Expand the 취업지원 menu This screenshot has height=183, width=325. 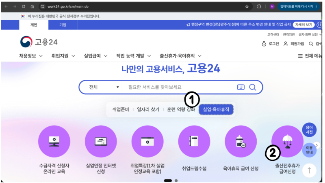point(63,56)
